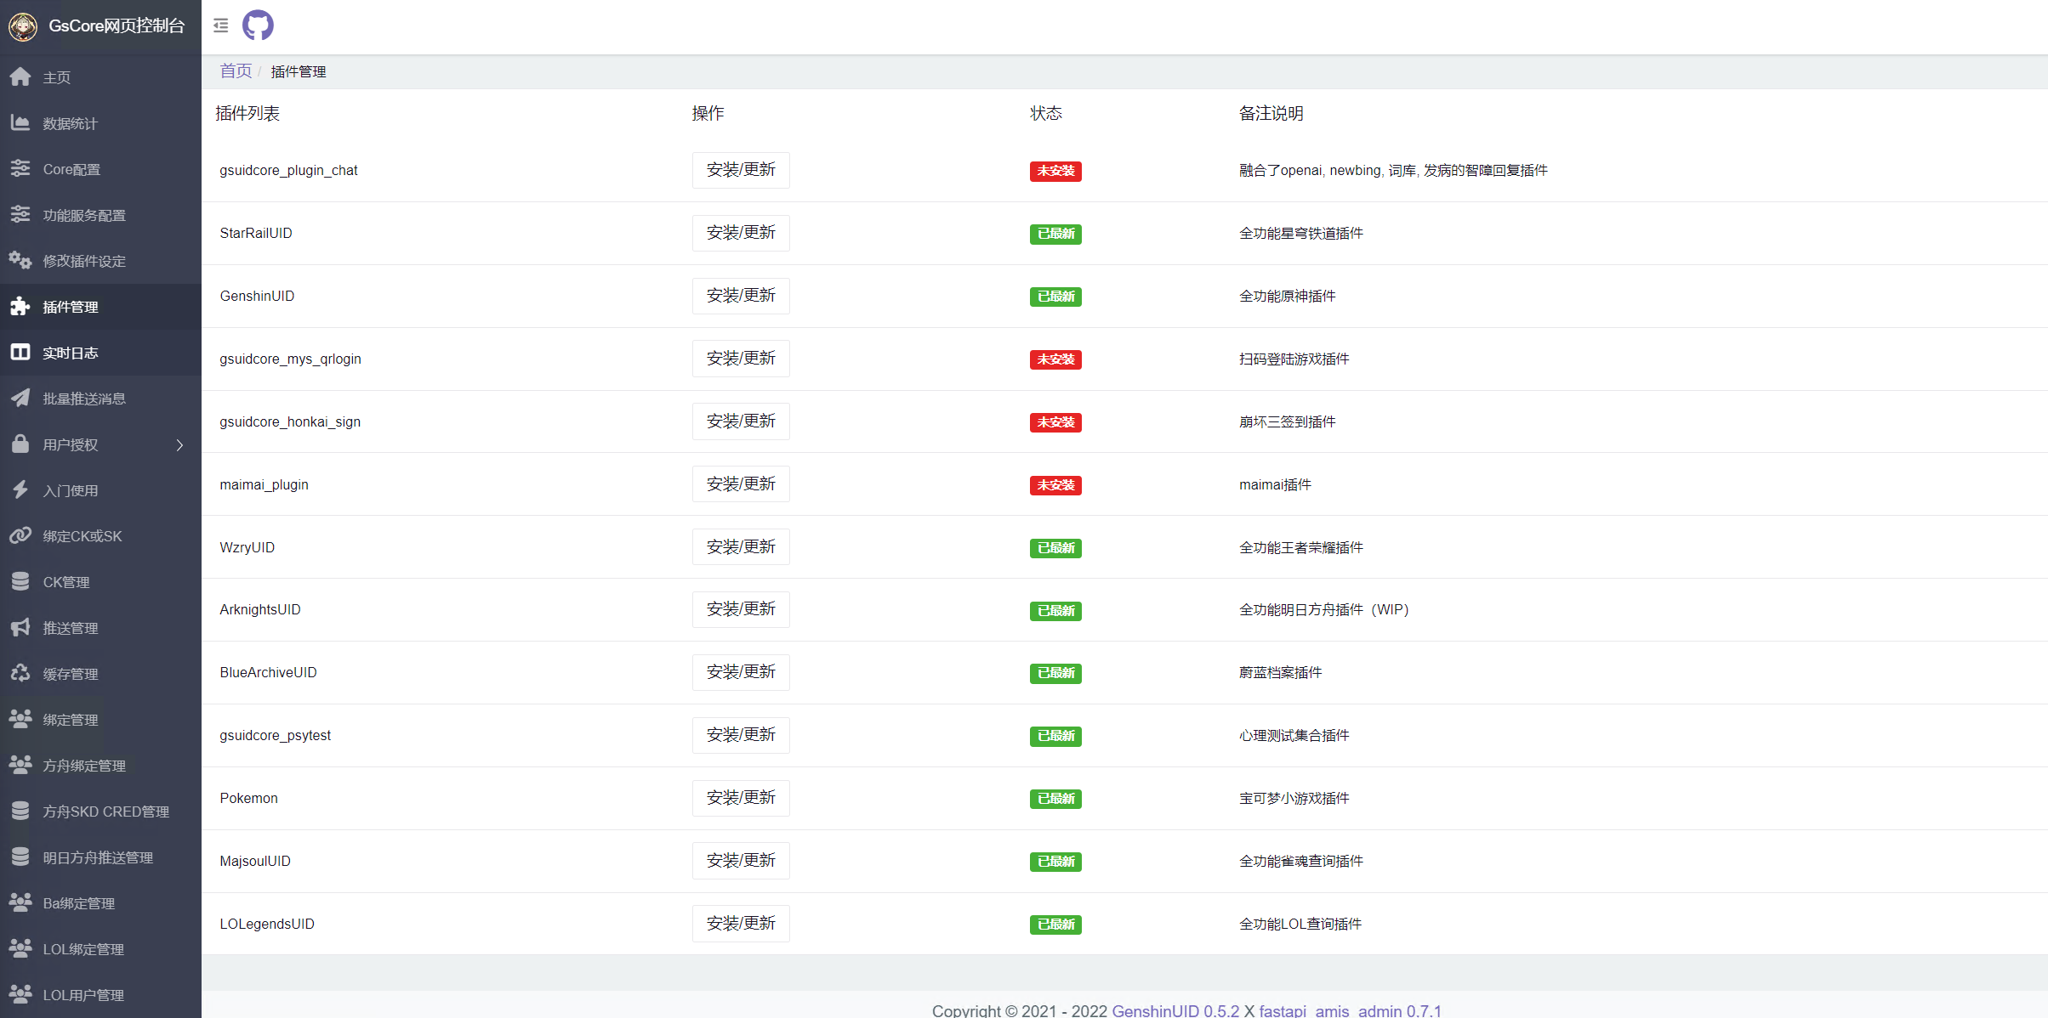Image resolution: width=2048 pixels, height=1018 pixels.
Task: Click the sliders icon beside Core配置
Action: click(x=20, y=168)
